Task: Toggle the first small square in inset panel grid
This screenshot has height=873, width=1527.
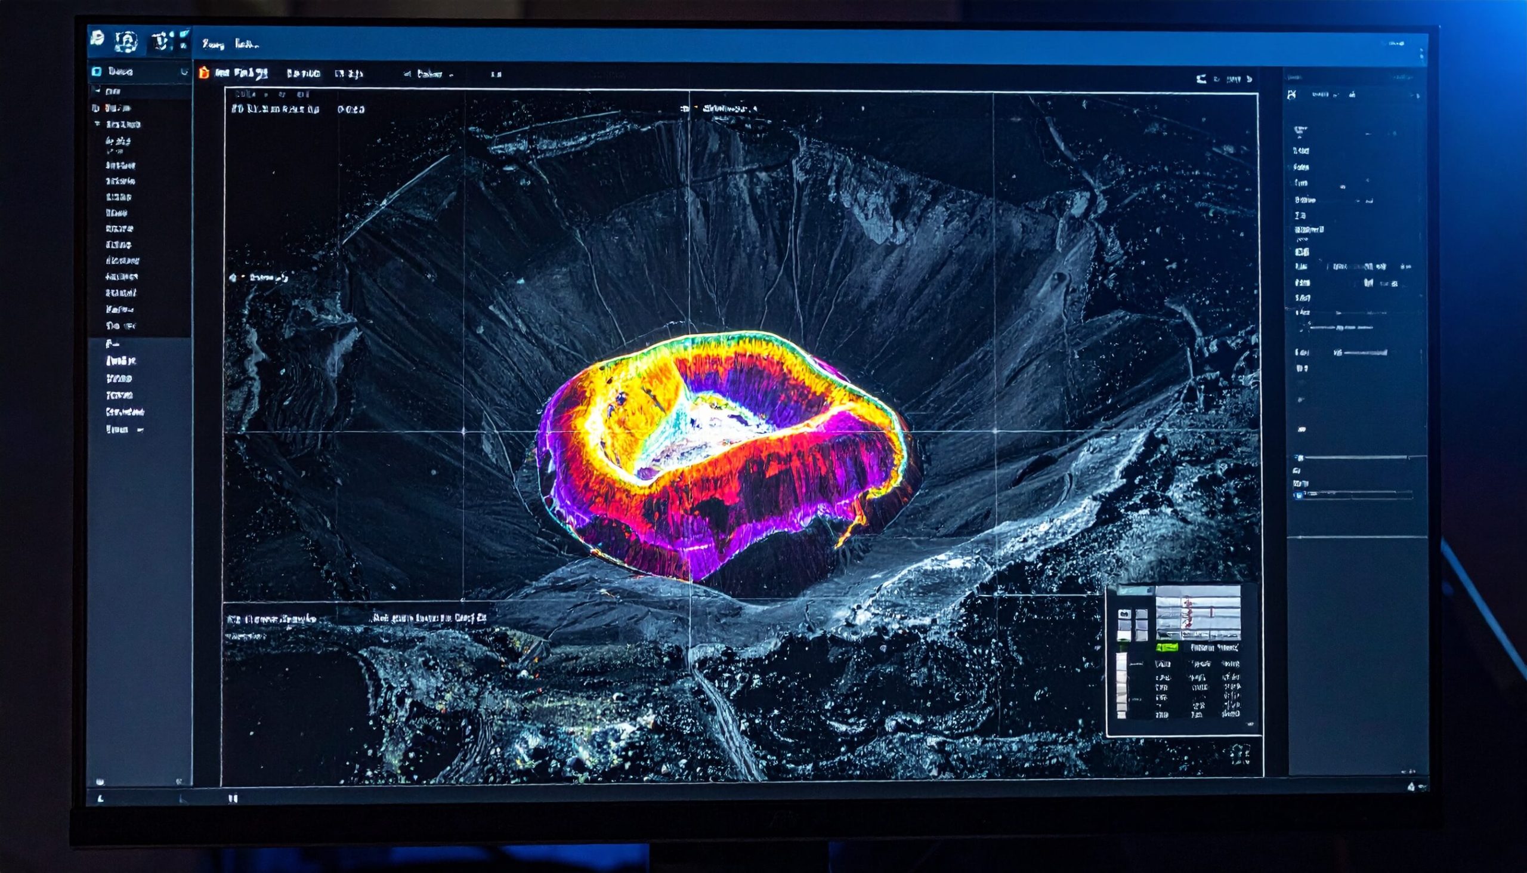Action: 1124,614
